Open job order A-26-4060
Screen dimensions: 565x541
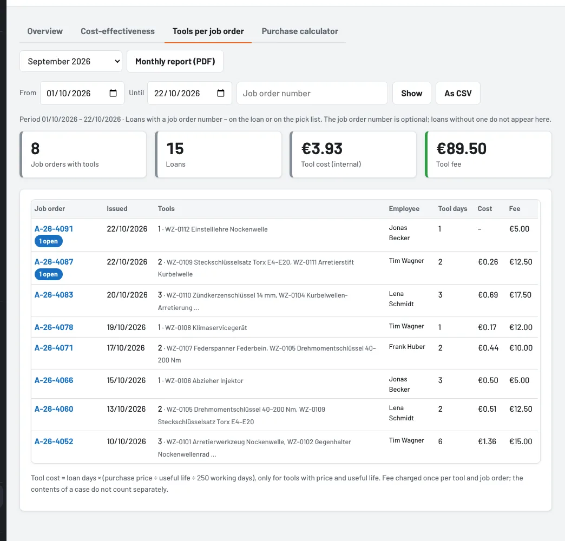(54, 409)
